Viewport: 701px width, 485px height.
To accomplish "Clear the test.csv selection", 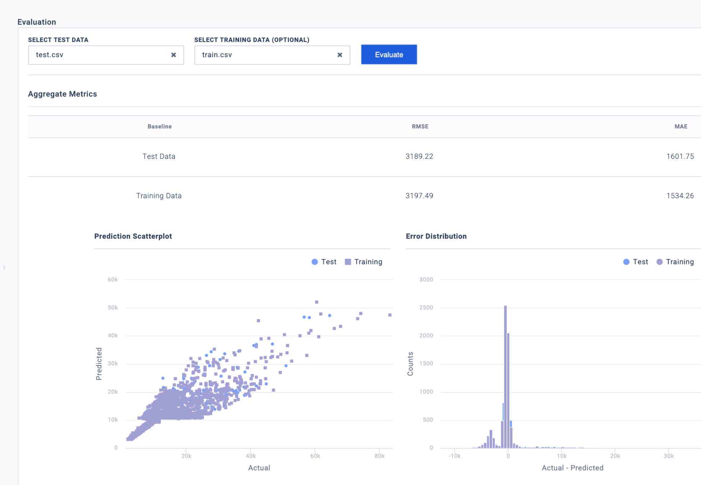I will coord(174,55).
